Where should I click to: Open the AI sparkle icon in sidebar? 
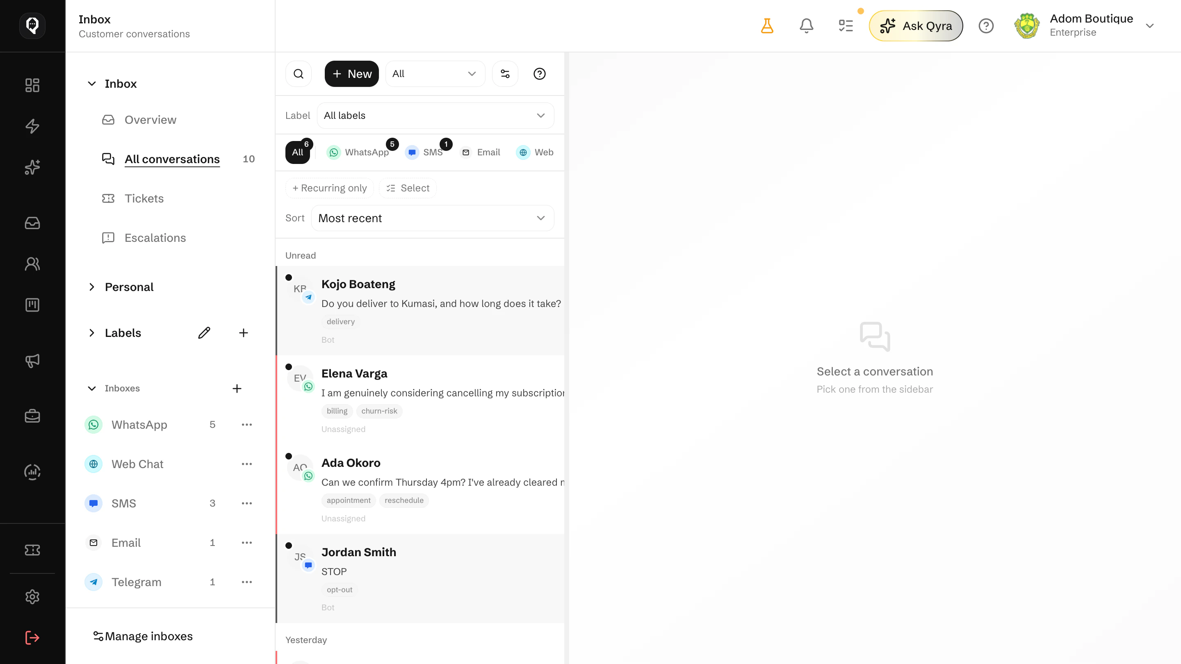click(32, 167)
